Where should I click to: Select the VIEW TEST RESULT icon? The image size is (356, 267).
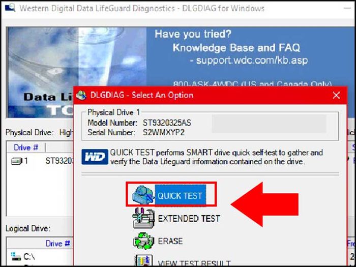(143, 260)
